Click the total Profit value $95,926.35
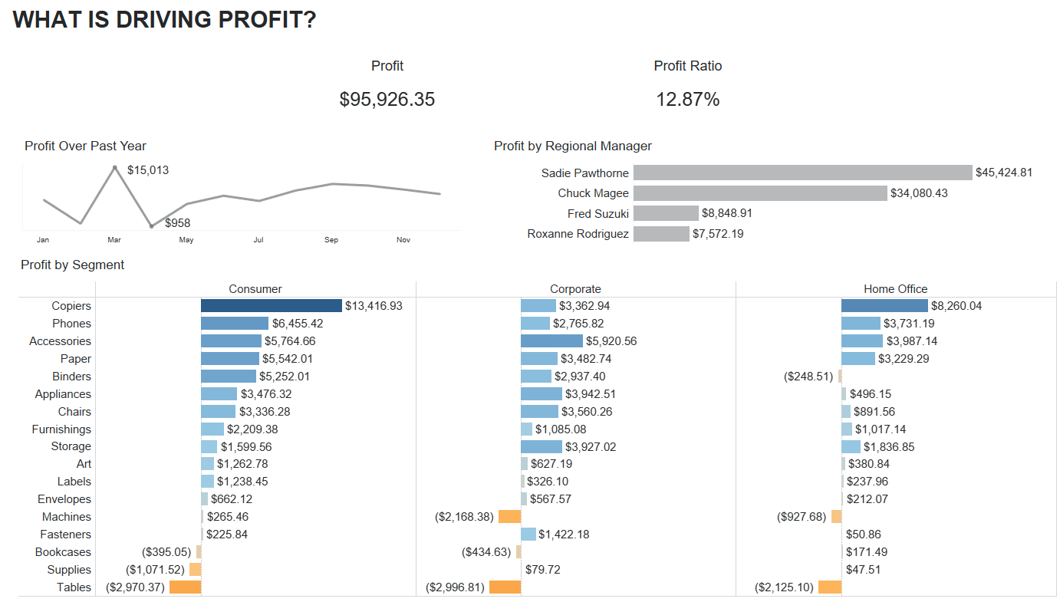 pyautogui.click(x=387, y=99)
